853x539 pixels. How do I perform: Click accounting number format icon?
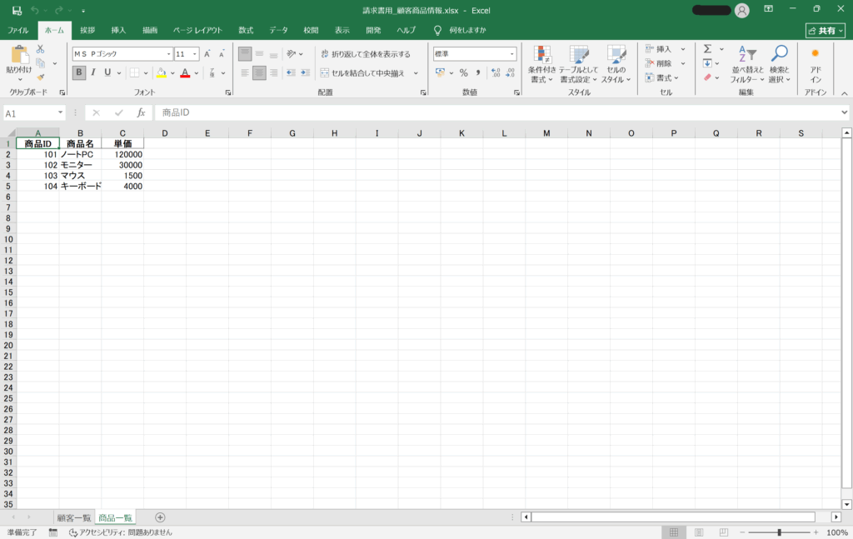coord(440,72)
